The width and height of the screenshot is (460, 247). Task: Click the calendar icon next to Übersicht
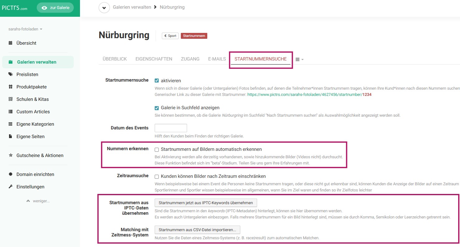(x=11, y=43)
